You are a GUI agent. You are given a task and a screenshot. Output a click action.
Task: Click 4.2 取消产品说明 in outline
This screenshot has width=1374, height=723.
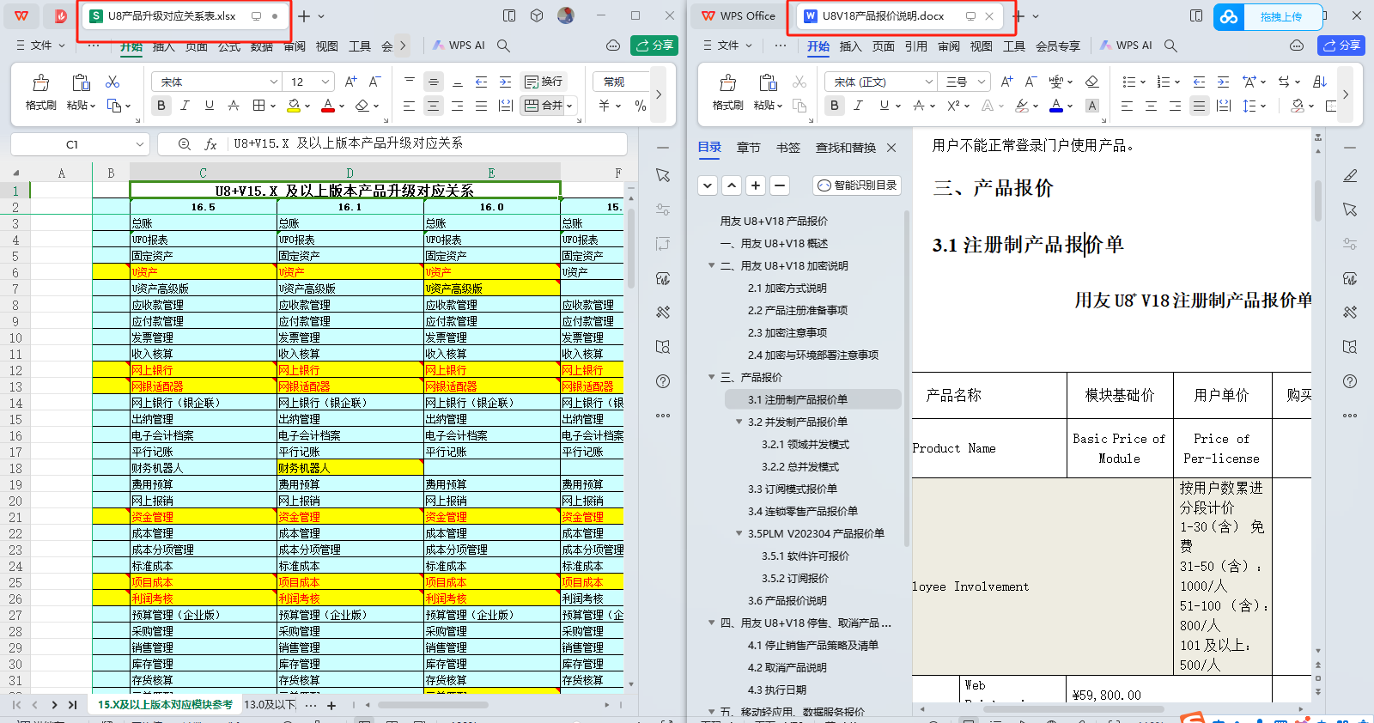coord(787,667)
